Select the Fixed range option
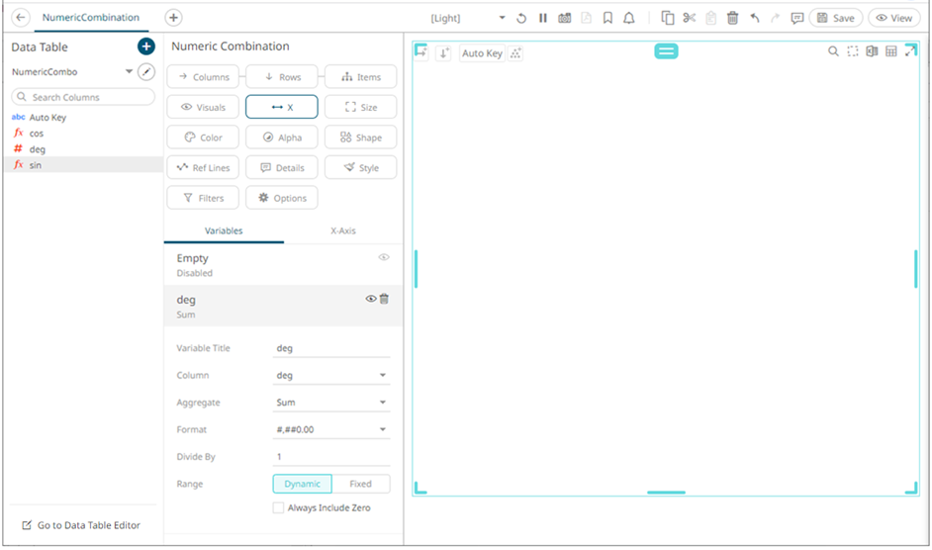Screen dimensions: 932x550 point(360,484)
